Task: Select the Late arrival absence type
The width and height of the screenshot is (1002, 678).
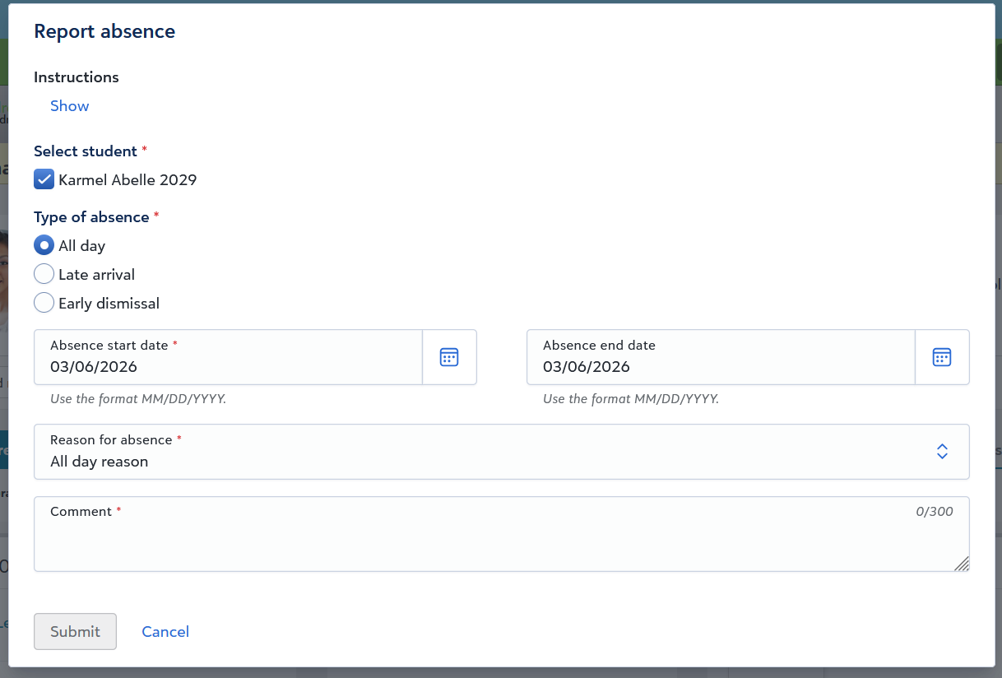Action: pos(44,273)
